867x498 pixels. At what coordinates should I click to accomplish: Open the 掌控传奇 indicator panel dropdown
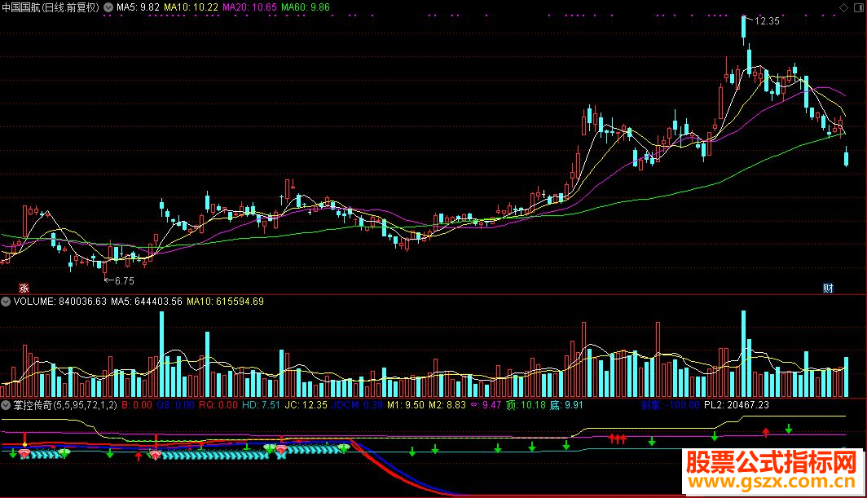click(6, 405)
